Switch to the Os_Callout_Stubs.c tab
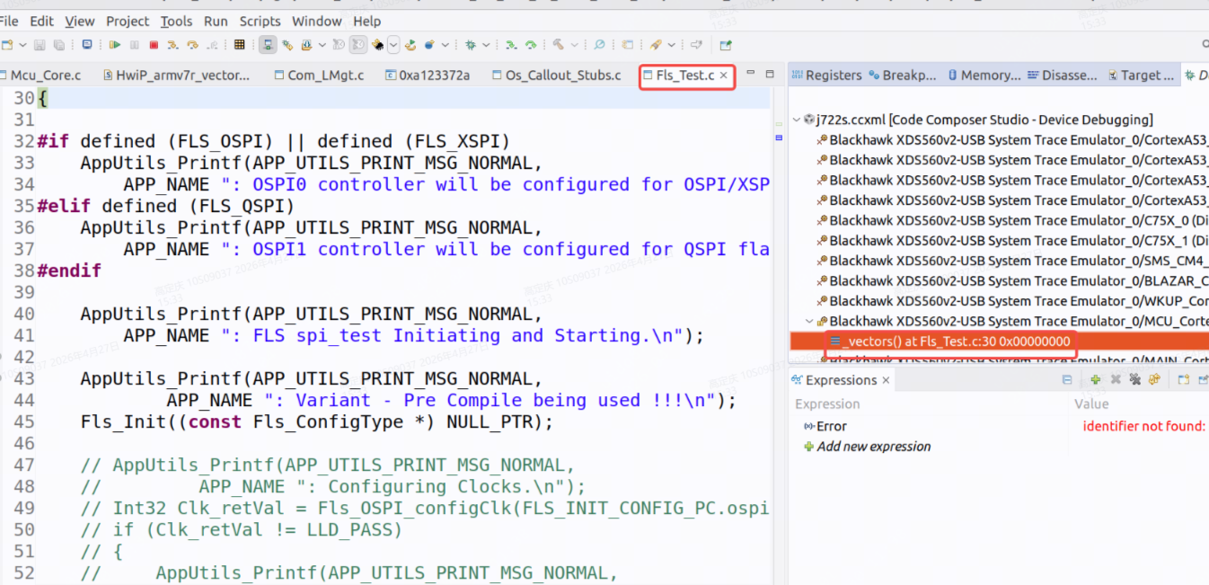The height and width of the screenshot is (585, 1209). tap(567, 75)
